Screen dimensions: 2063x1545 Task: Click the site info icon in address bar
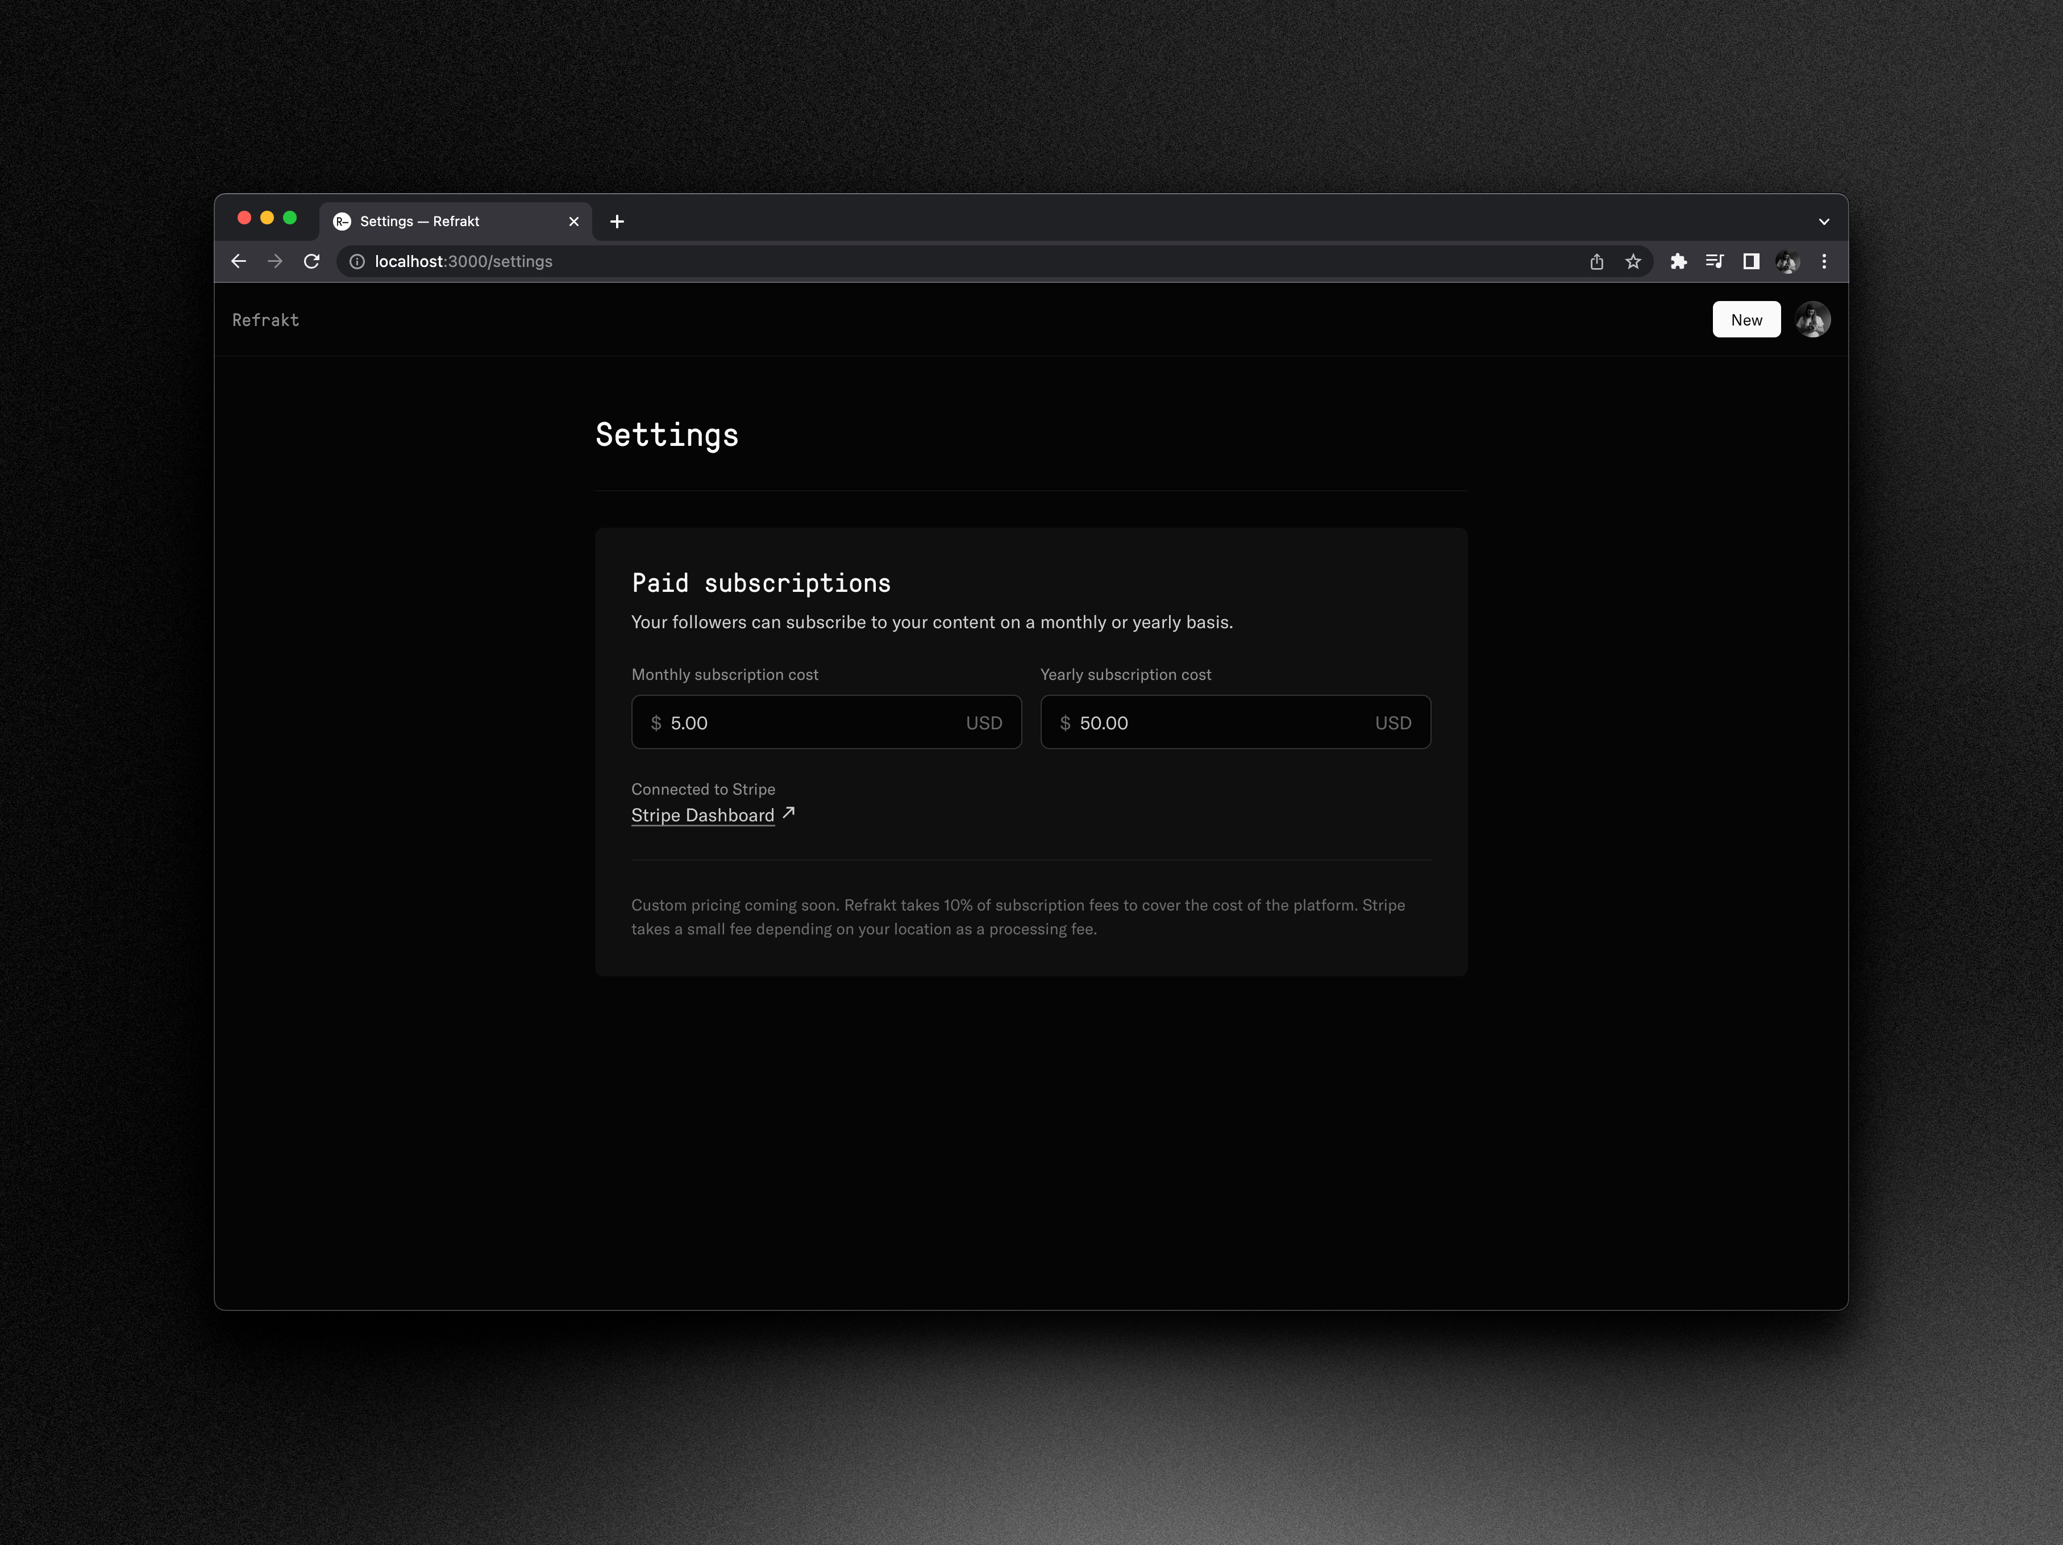pyautogui.click(x=357, y=262)
